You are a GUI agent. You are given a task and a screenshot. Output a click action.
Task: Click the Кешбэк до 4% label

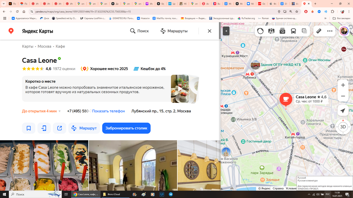(x=149, y=69)
